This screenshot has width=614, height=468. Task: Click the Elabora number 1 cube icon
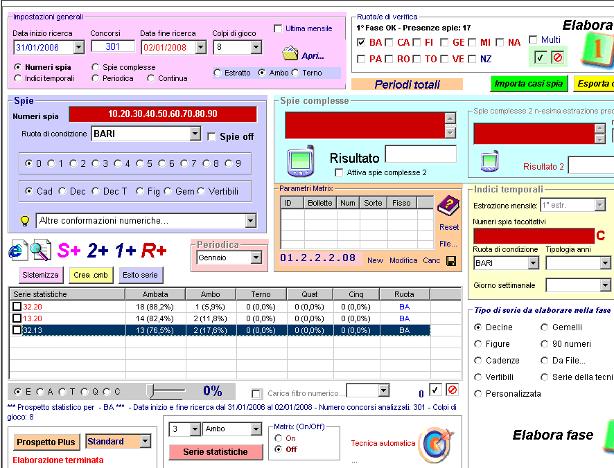point(597,50)
